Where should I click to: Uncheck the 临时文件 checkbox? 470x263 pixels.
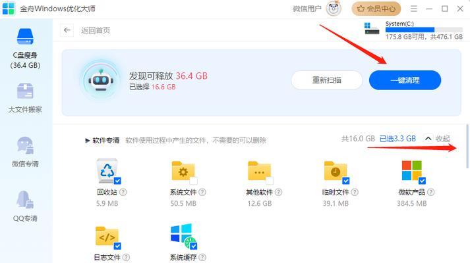point(346,181)
